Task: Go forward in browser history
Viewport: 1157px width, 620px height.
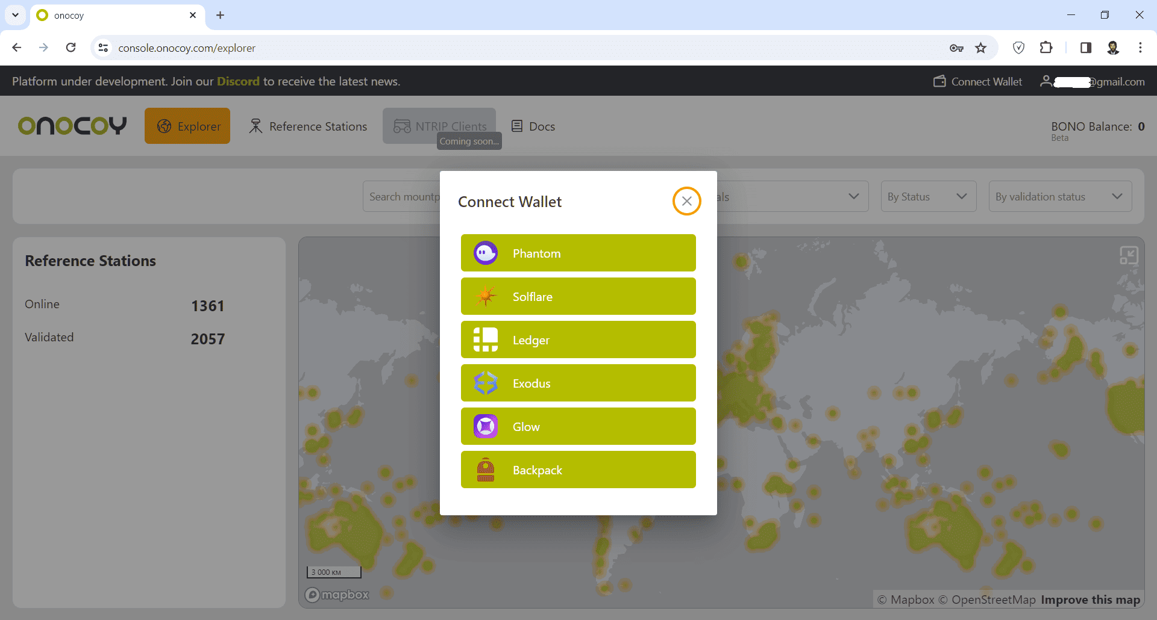Action: click(43, 48)
